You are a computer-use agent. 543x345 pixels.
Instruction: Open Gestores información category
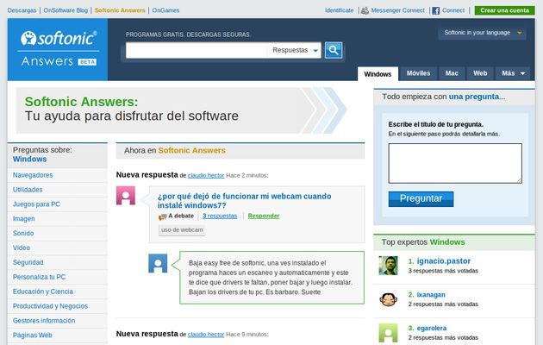[x=44, y=321]
